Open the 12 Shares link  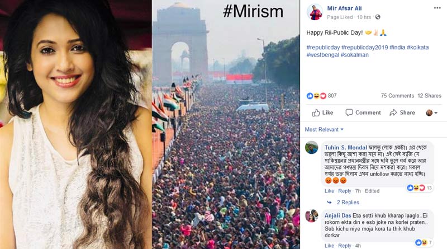point(429,96)
